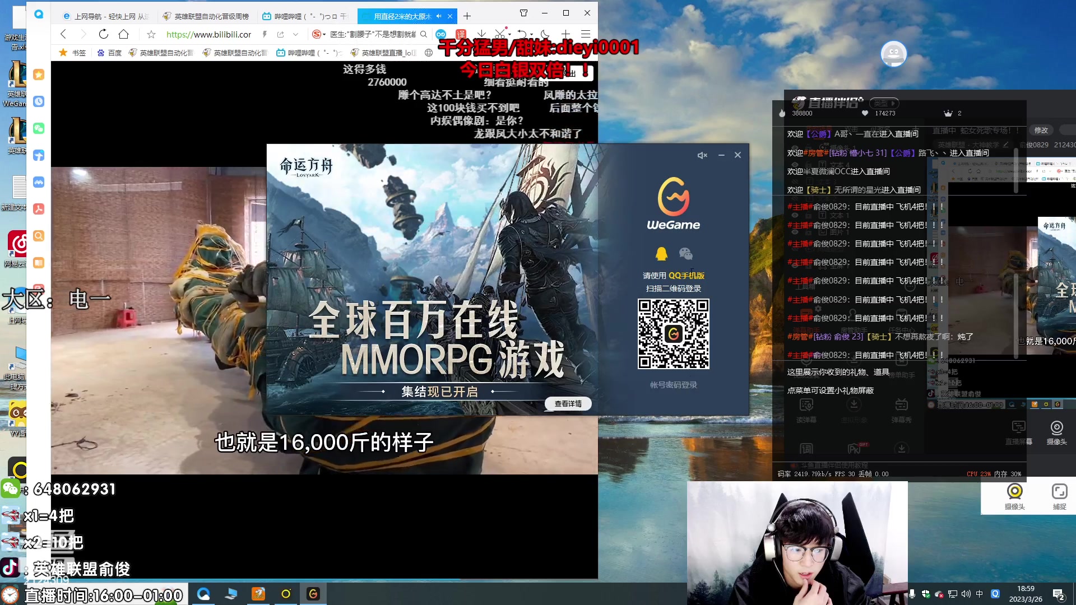Click the orange star sidebar icon

click(x=39, y=75)
